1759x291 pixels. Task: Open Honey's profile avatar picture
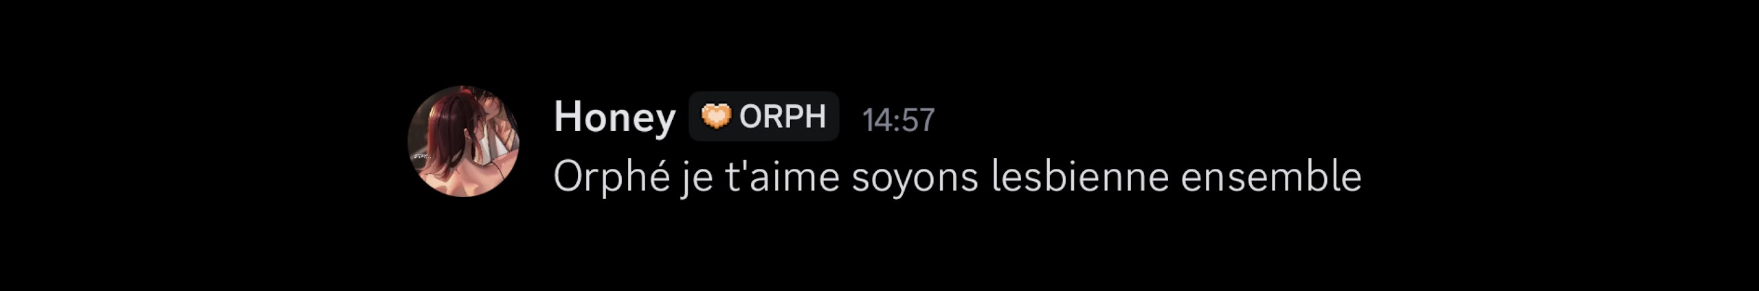463,141
